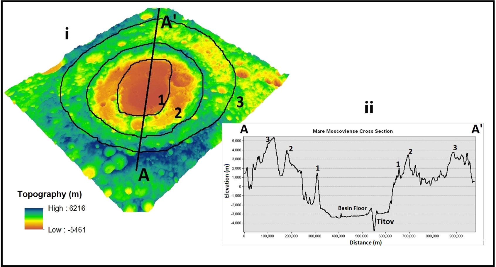This screenshot has width=496, height=267.
Task: Click the "Titov" crater annotation
Action: tap(385, 222)
